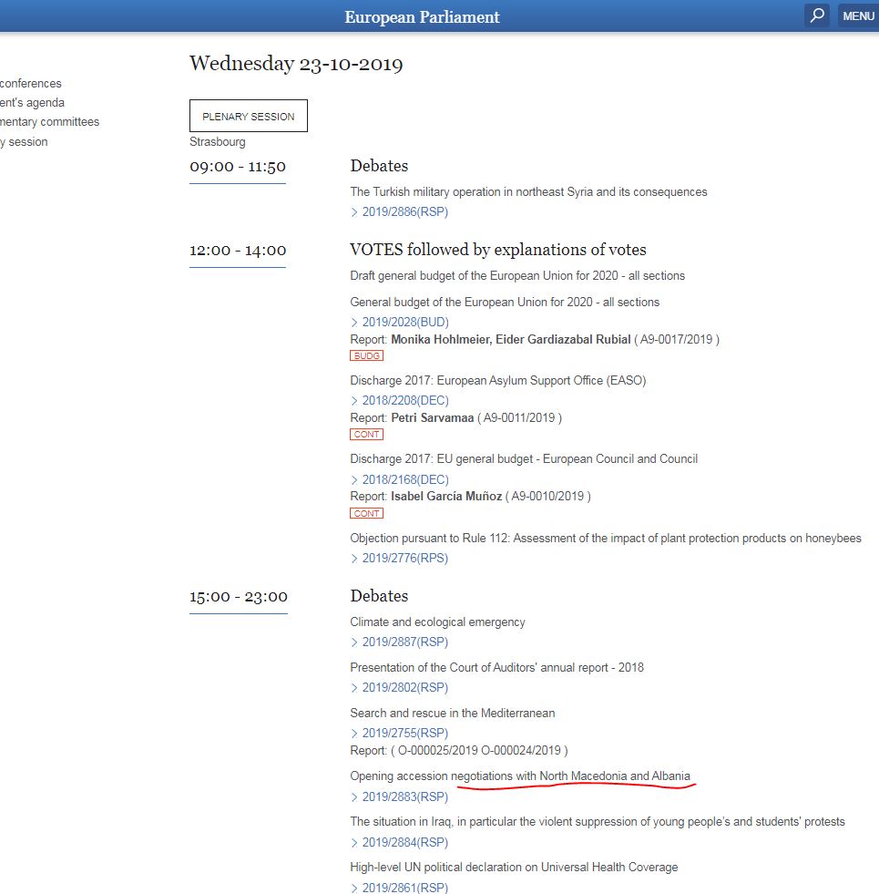Viewport: 879px width, 894px height.
Task: Open the 2019/2028(BUD) procedure link
Action: [404, 322]
